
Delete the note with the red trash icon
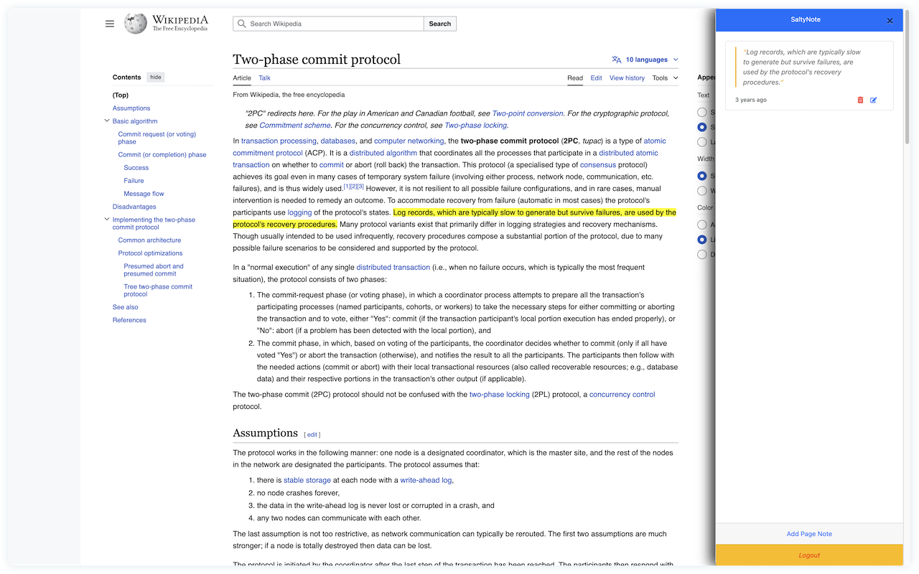coord(860,100)
